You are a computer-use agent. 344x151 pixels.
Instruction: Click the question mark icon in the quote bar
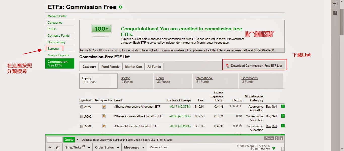pos(281,138)
